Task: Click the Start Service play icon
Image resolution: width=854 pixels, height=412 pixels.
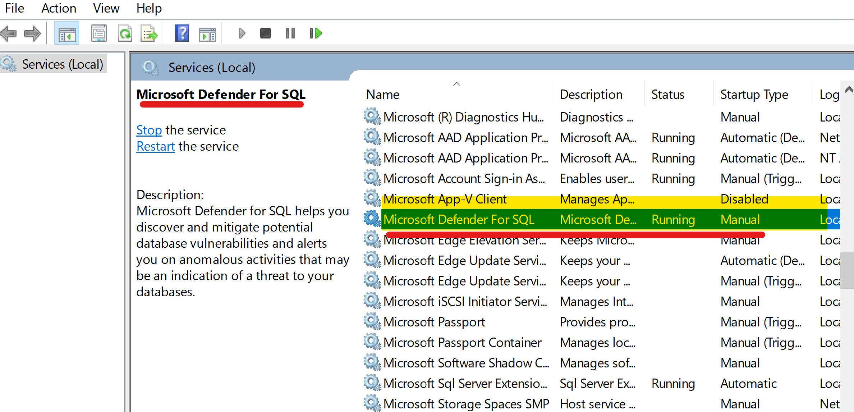Action: click(242, 33)
